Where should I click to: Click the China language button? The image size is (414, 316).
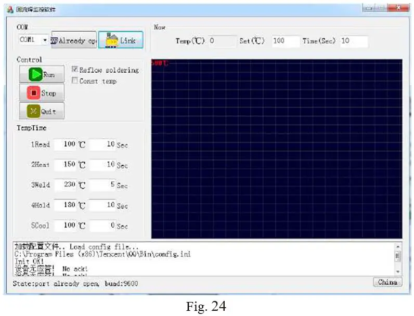(387, 282)
